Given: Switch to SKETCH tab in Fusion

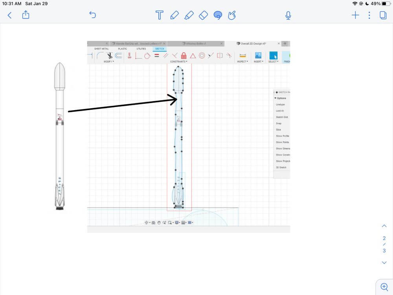Looking at the screenshot, I should pos(160,49).
